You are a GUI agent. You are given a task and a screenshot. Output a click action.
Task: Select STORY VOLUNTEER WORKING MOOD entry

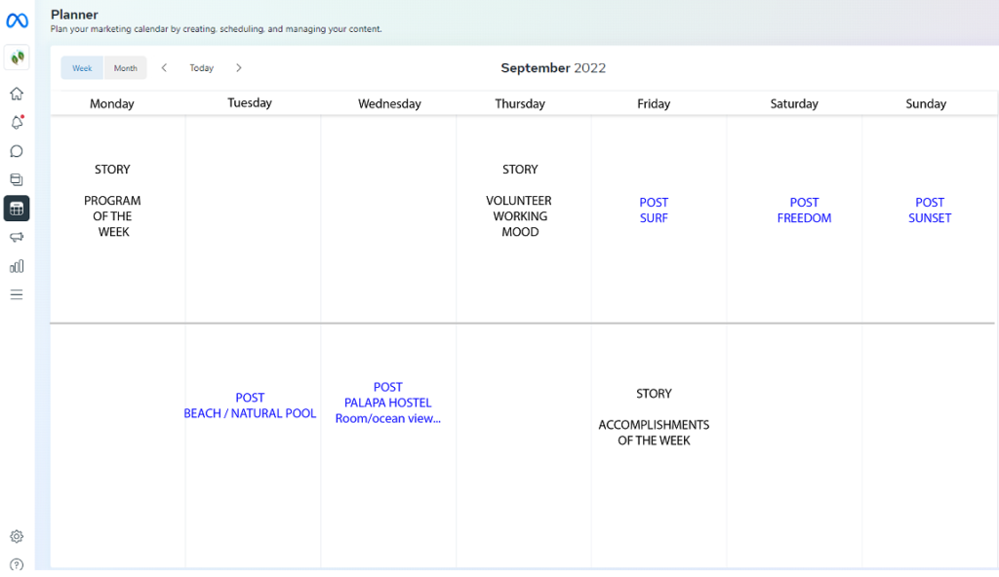pos(519,201)
